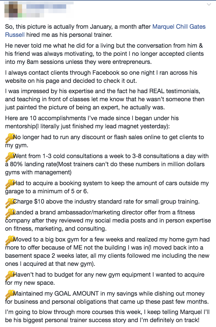Click key emoji beside "Haven't had to budget"
This screenshot has width=216, height=327.
pos(9,275)
